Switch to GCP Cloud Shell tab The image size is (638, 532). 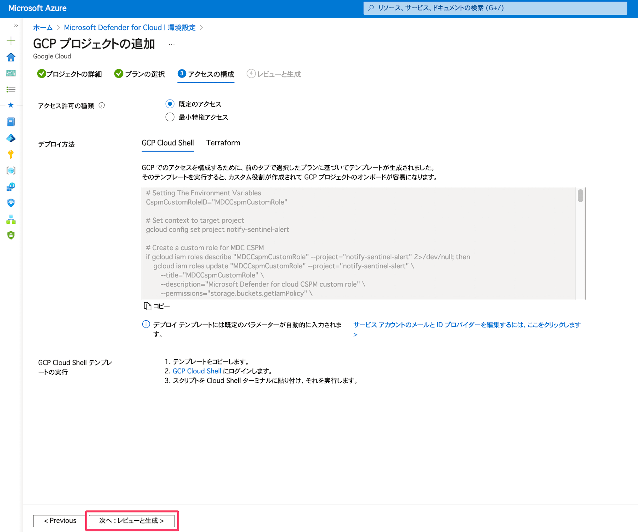coord(167,143)
